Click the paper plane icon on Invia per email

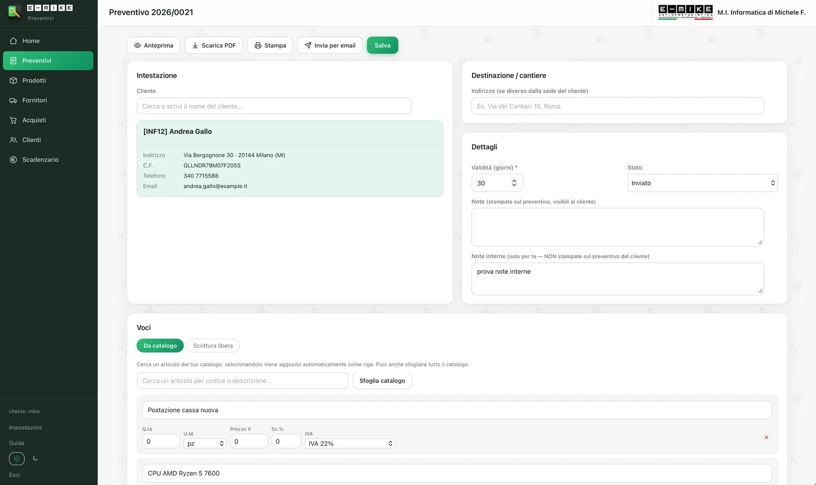tap(308, 45)
